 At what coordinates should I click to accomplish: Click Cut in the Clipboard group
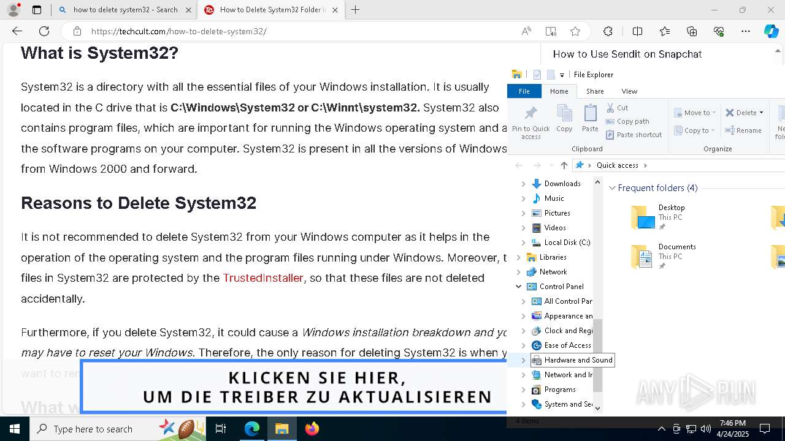[x=617, y=108]
